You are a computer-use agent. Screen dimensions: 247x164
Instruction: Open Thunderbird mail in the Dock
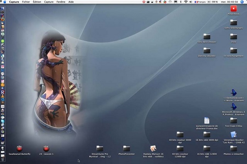[3, 23]
